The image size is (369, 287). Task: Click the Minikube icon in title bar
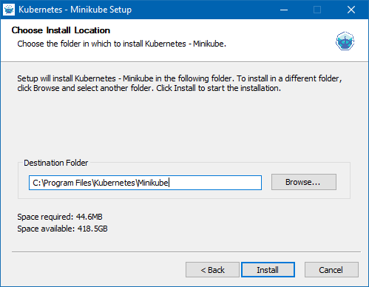pos(9,10)
